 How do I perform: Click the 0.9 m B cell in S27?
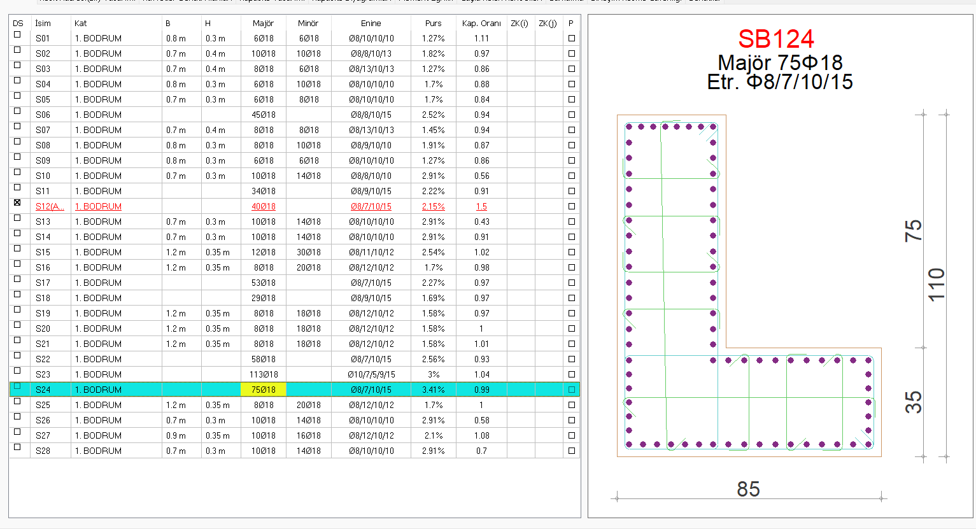[x=181, y=435]
